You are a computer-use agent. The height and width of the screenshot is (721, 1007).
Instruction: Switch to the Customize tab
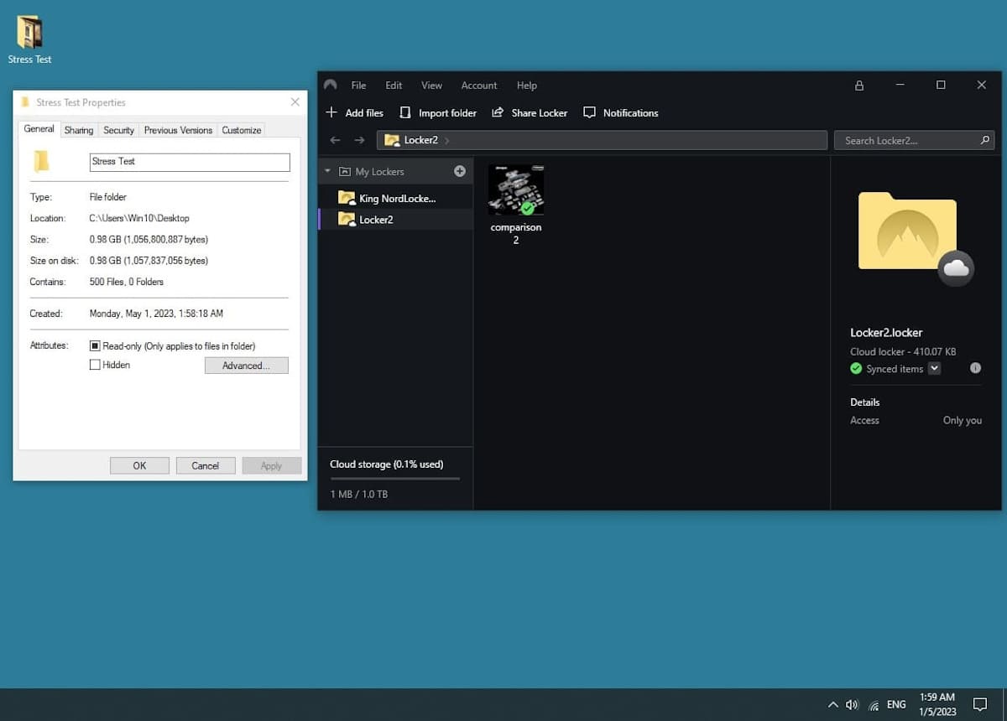pos(242,130)
